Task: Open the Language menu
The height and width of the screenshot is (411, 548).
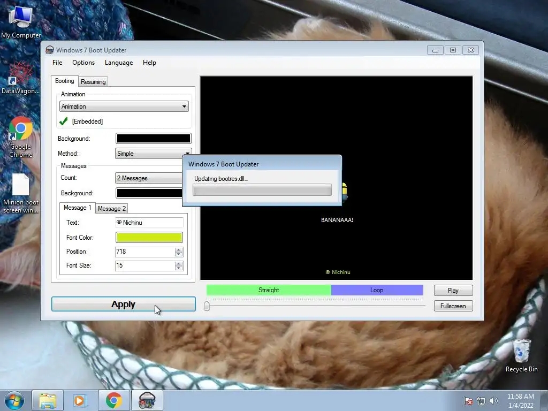Action: 119,63
